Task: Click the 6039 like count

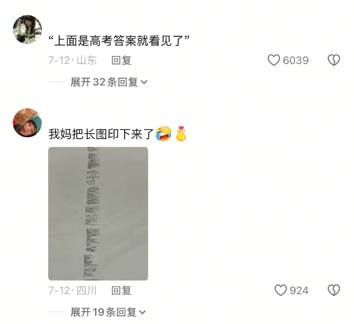Action: [296, 60]
